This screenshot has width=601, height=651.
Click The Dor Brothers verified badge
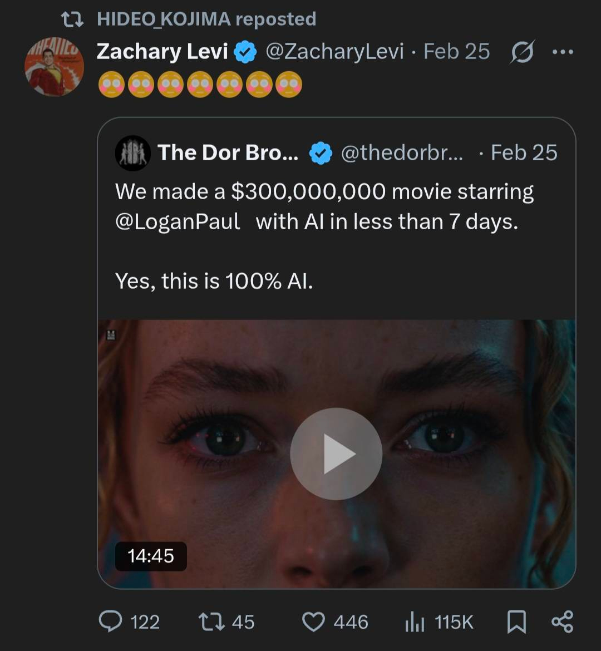[320, 153]
